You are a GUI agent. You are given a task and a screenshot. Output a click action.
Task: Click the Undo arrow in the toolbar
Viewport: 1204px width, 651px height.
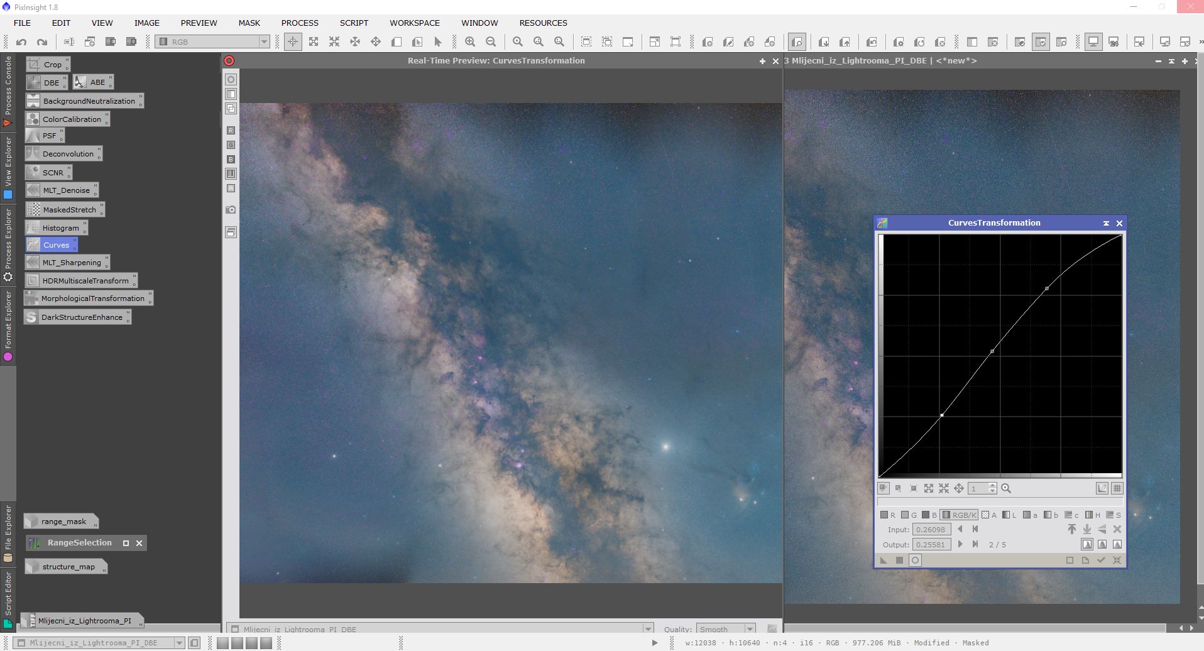(21, 42)
